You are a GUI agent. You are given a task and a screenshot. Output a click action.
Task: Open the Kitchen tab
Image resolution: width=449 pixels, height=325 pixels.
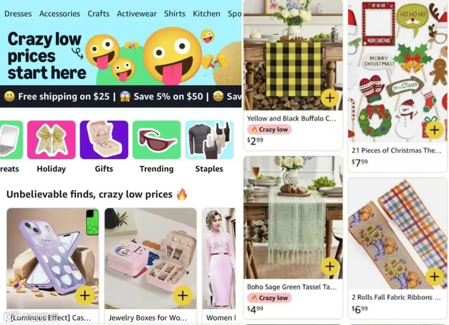pos(207,14)
